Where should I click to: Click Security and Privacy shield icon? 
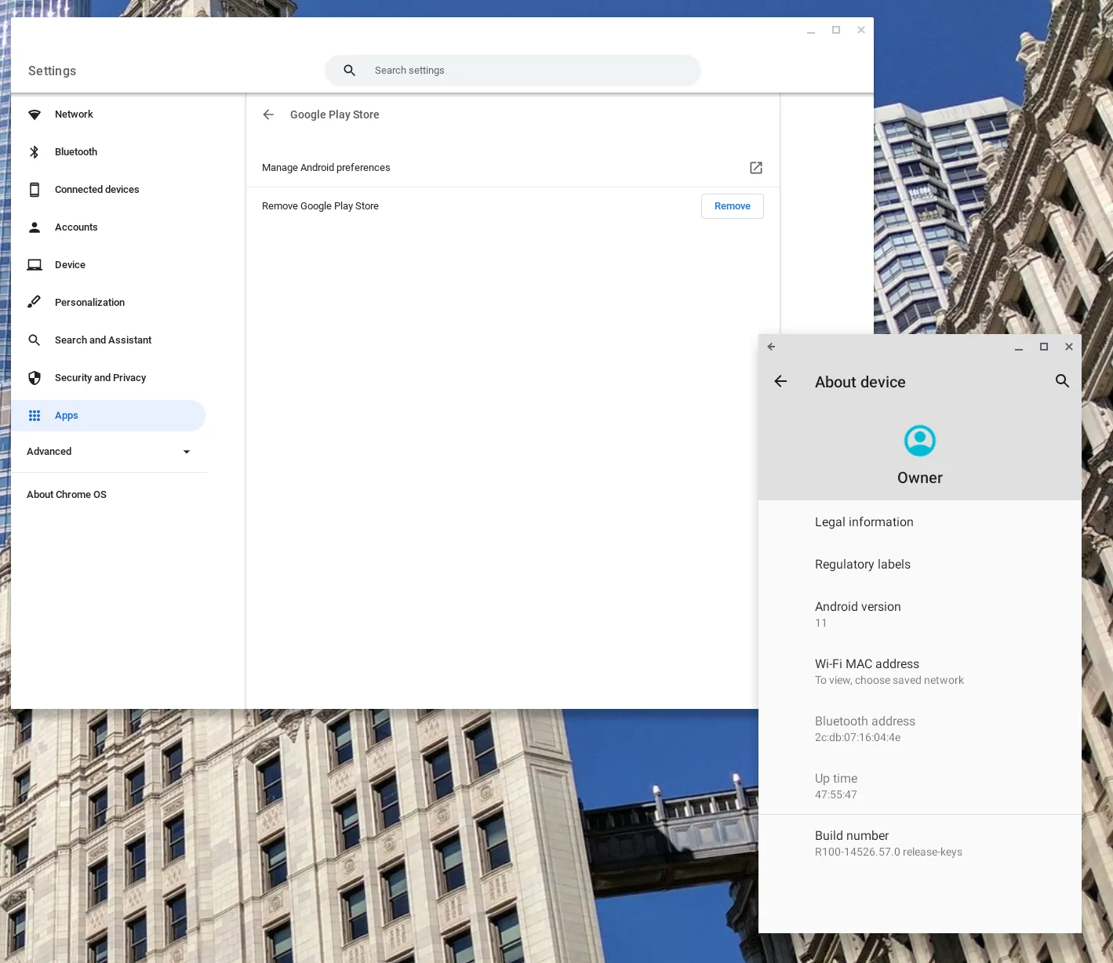(x=35, y=378)
